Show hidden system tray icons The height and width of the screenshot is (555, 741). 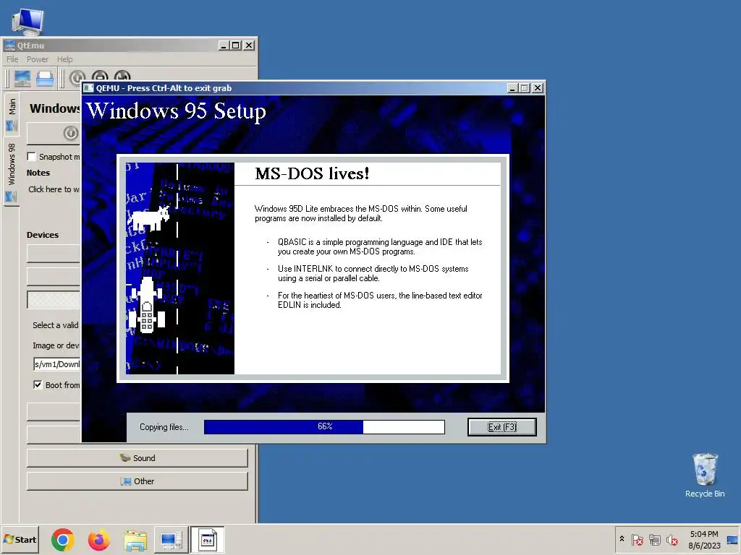(622, 539)
